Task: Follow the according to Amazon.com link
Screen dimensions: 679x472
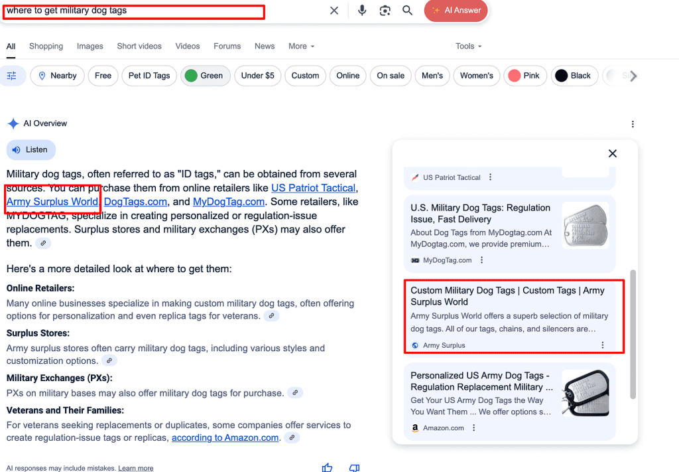Action: click(225, 437)
